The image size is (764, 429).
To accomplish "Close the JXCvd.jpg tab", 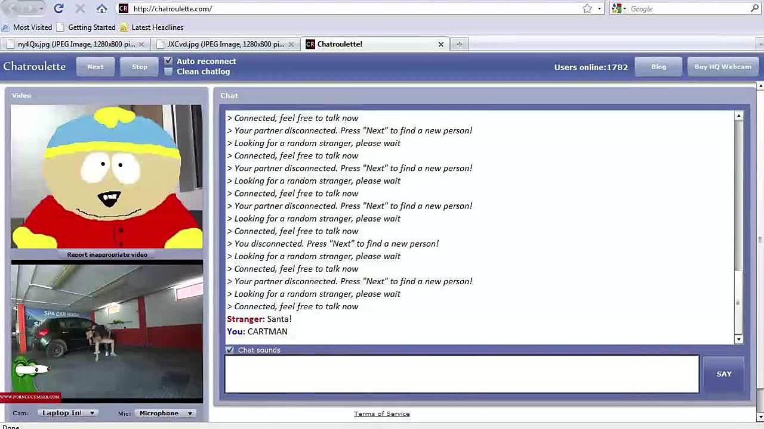I will coord(291,44).
